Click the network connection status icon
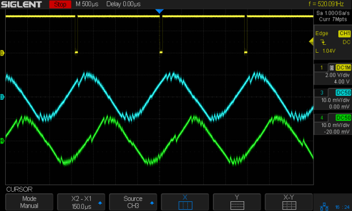Image resolution: width=352 pixels, height=211 pixels. click(x=324, y=206)
